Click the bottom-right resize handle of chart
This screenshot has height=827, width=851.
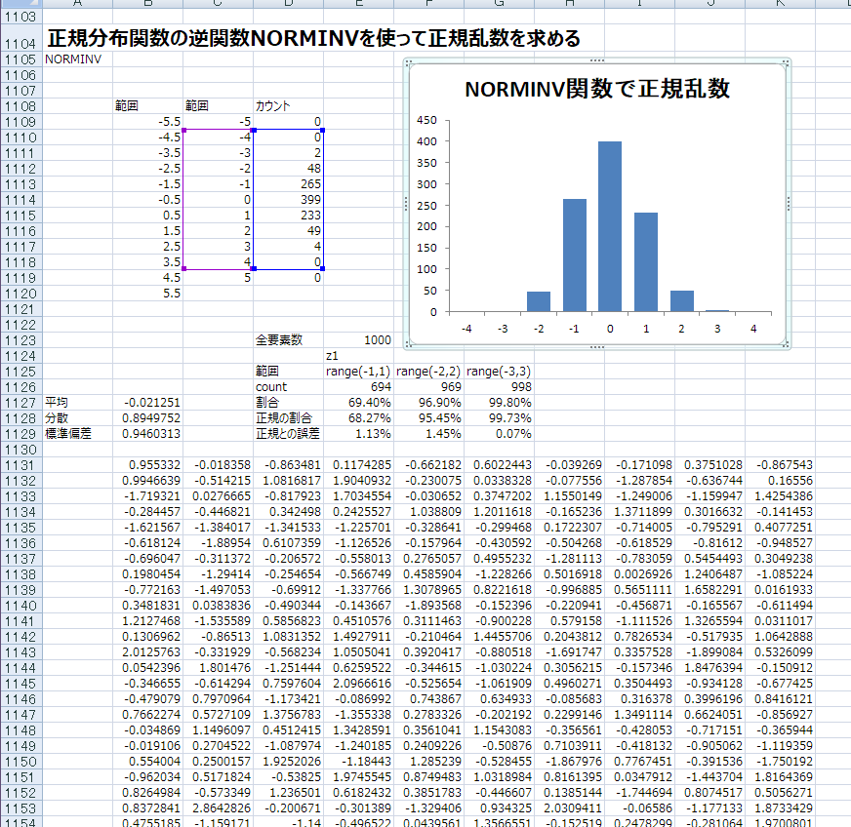(786, 343)
